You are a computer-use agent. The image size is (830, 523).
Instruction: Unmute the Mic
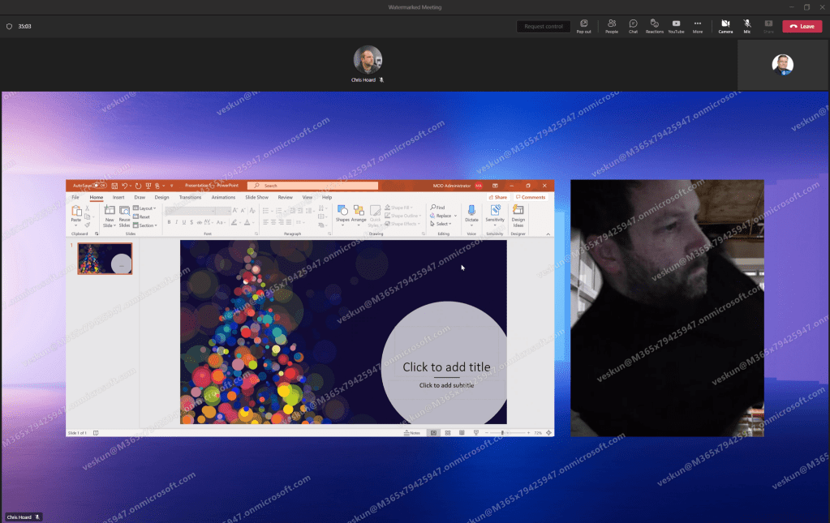(746, 26)
